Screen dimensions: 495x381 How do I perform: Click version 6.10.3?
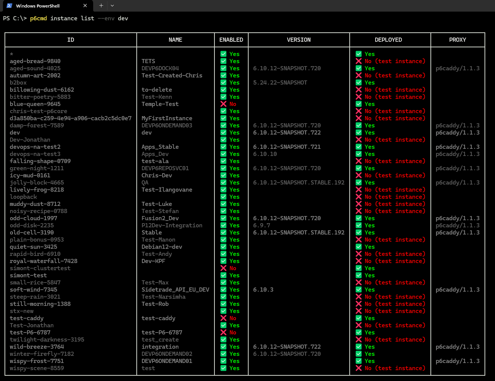[x=263, y=290]
